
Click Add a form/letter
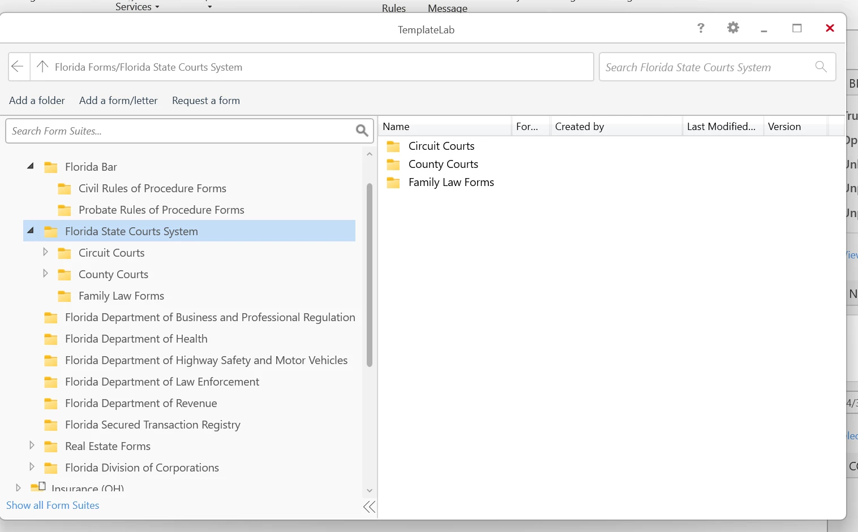[118, 101]
